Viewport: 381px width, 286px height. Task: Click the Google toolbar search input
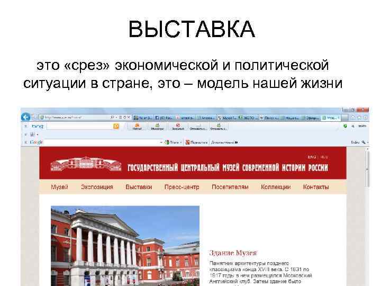pos(102,142)
